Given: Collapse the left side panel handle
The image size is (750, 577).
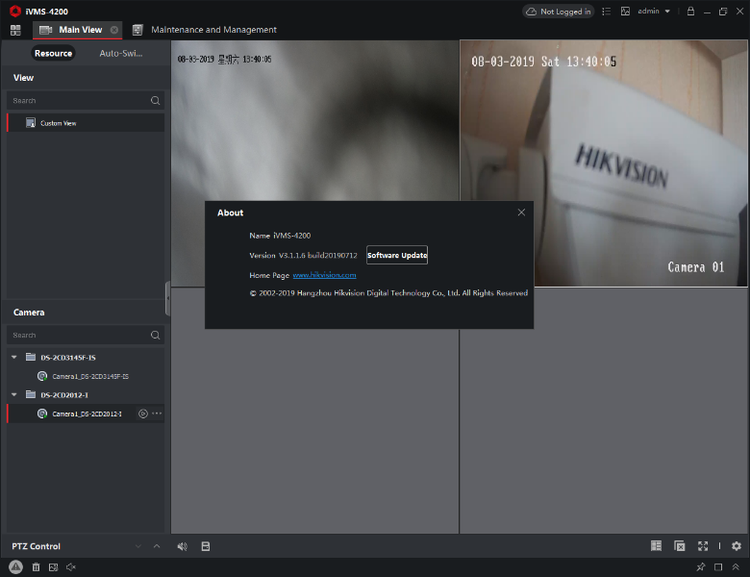Looking at the screenshot, I should 168,298.
